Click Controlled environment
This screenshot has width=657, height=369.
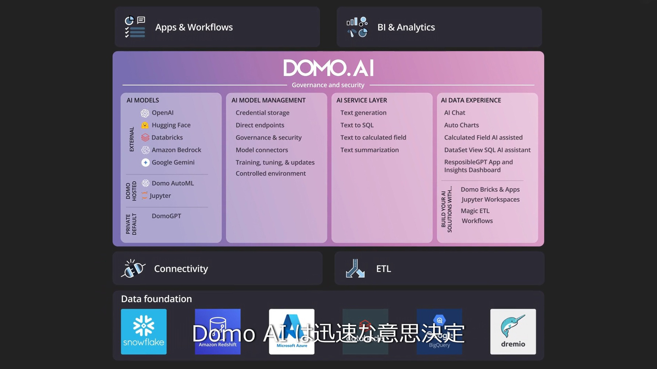tap(271, 173)
